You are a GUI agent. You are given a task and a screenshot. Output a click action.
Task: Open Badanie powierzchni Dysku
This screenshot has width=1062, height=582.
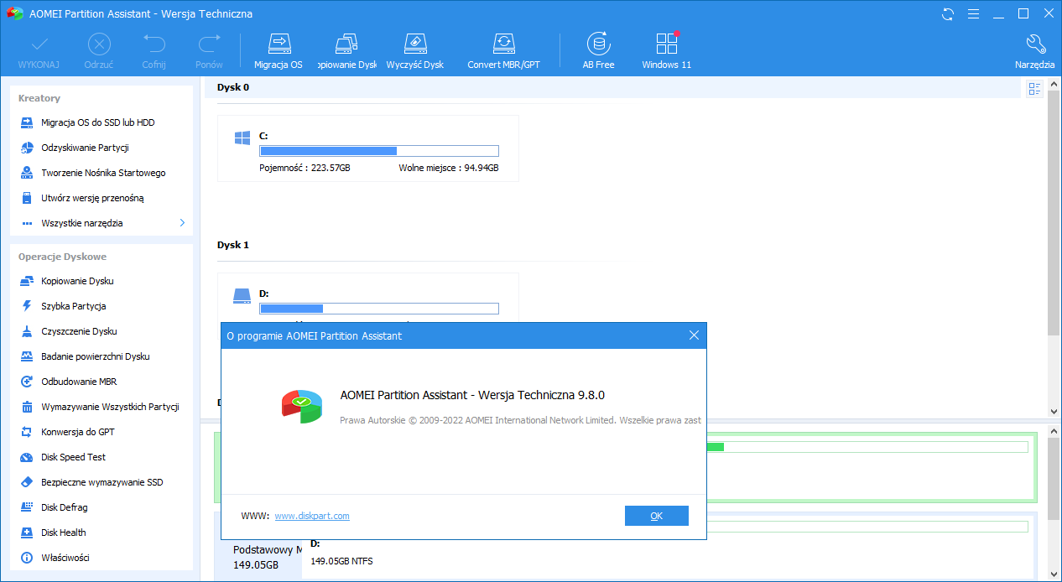[95, 356]
